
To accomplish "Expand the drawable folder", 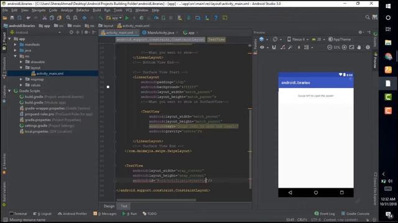I will [x=21, y=62].
